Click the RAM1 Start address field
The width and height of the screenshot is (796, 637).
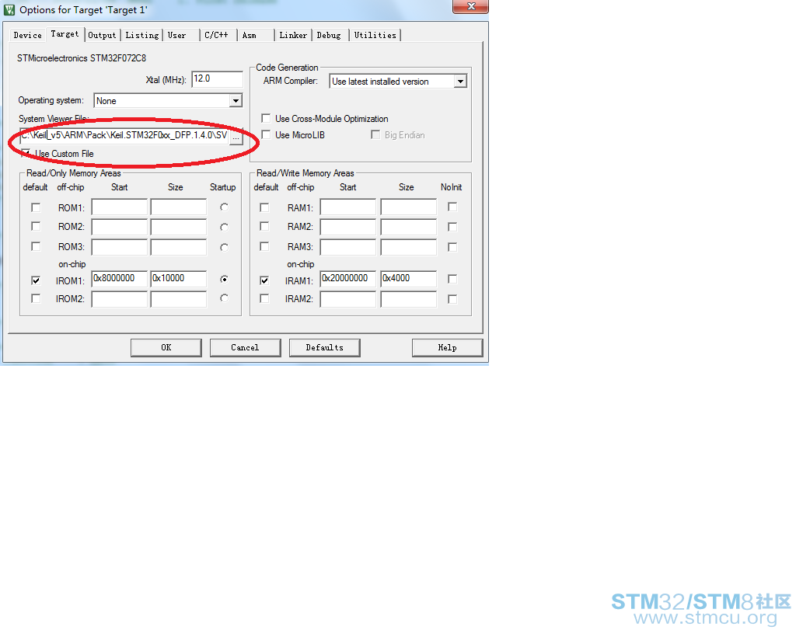point(347,207)
